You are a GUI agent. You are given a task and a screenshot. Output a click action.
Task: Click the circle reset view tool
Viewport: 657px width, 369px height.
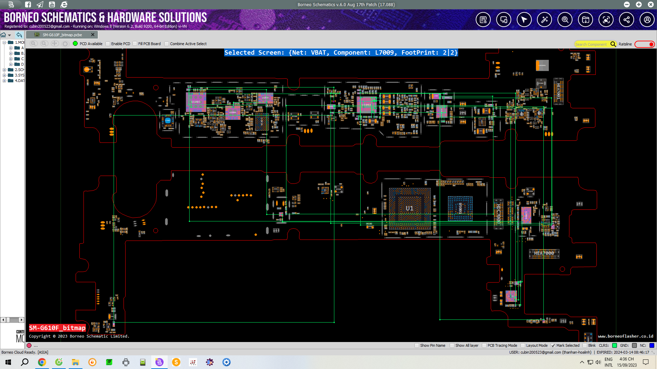[x=65, y=44]
